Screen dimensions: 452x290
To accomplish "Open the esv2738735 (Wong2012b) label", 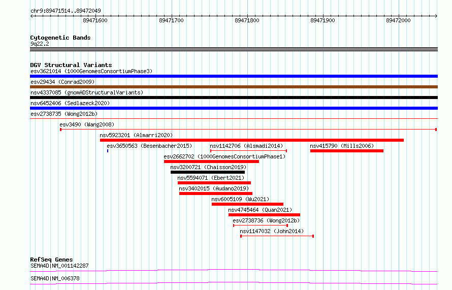I will (x=64, y=114).
